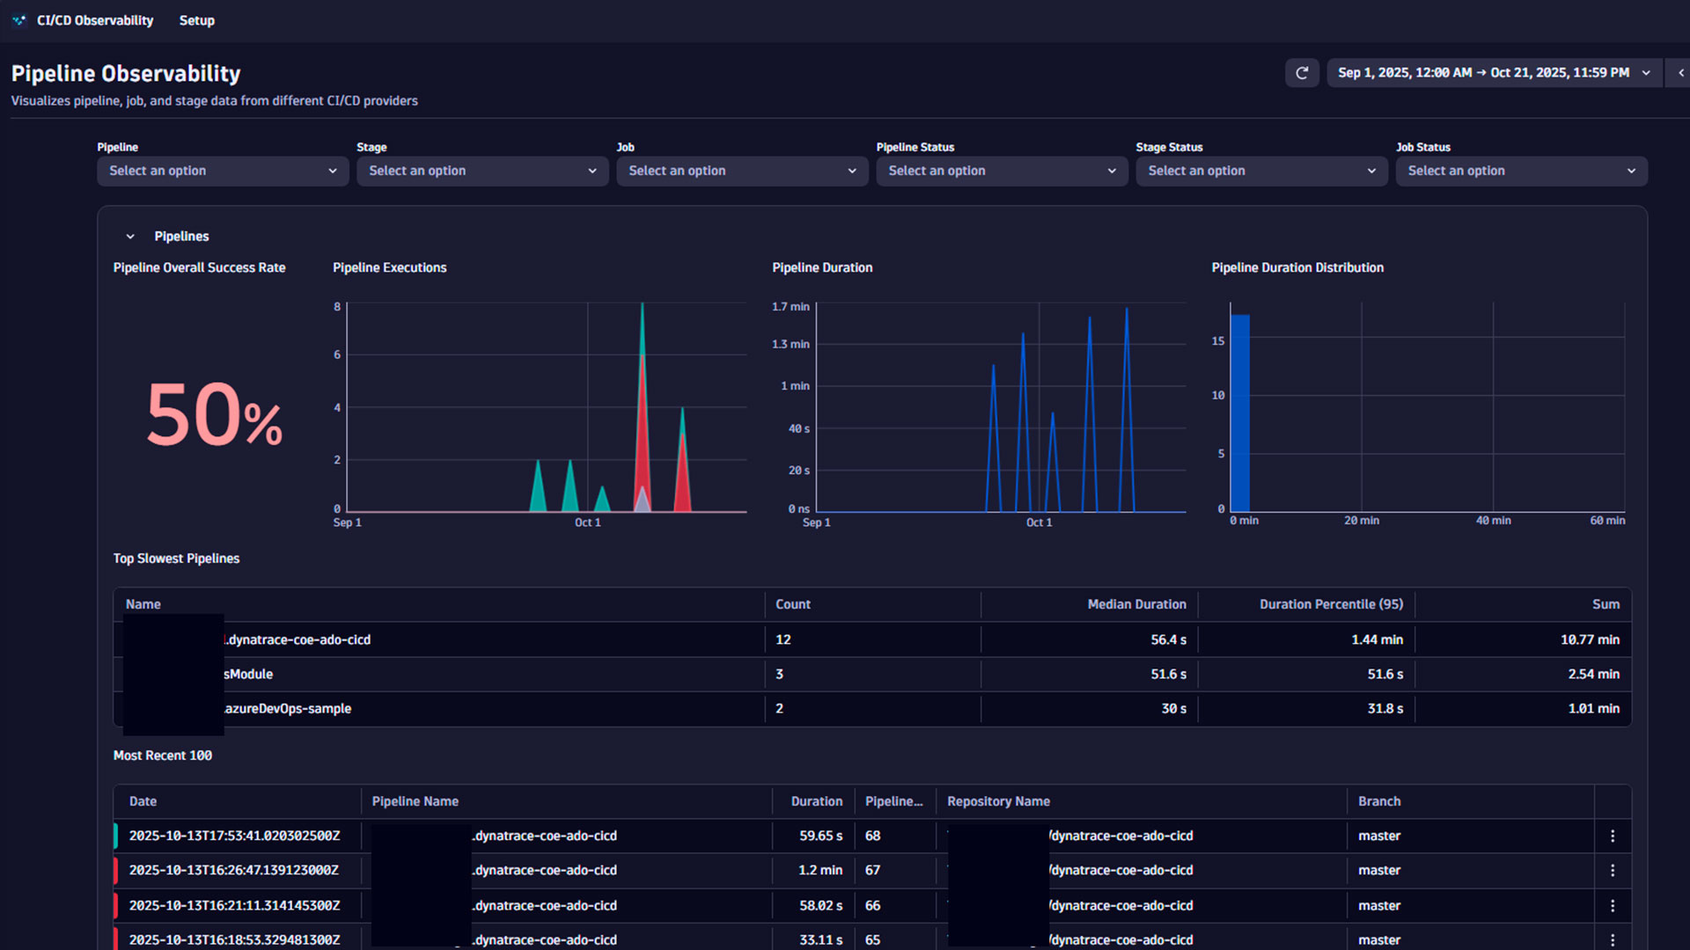Open the Job filter dropdown

tap(741, 171)
